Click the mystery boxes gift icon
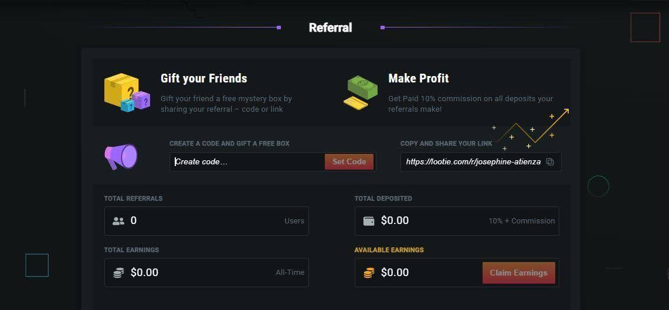The height and width of the screenshot is (310, 669). point(127,92)
